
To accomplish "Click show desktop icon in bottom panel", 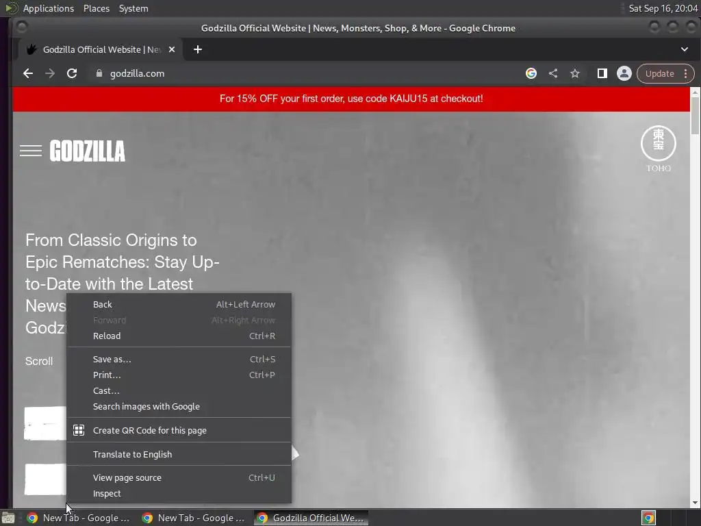I will pos(8,518).
